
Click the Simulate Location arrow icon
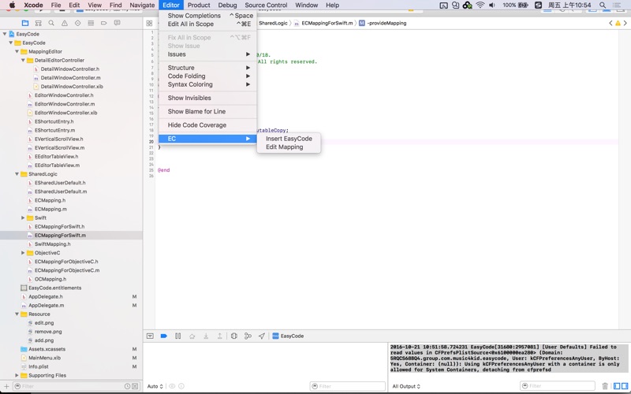[x=262, y=336]
